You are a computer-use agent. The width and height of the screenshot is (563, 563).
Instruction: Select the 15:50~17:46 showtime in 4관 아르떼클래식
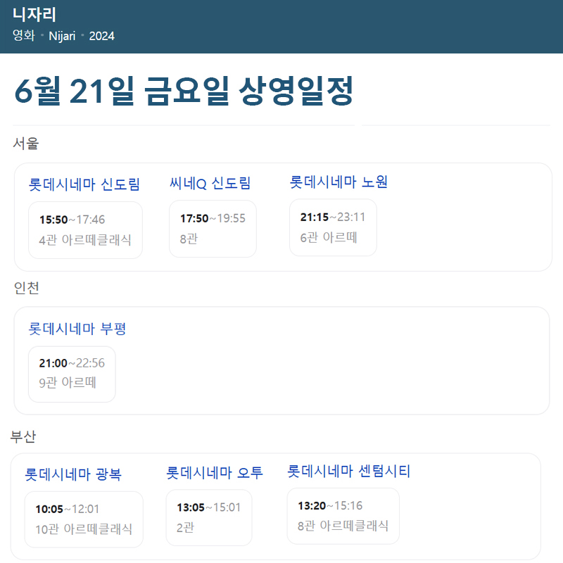tap(85, 230)
